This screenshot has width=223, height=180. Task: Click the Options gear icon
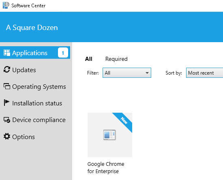(6, 136)
